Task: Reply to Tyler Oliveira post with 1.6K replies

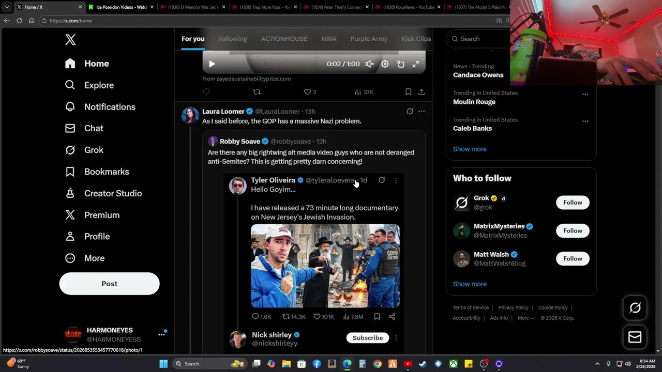Action: pyautogui.click(x=261, y=317)
